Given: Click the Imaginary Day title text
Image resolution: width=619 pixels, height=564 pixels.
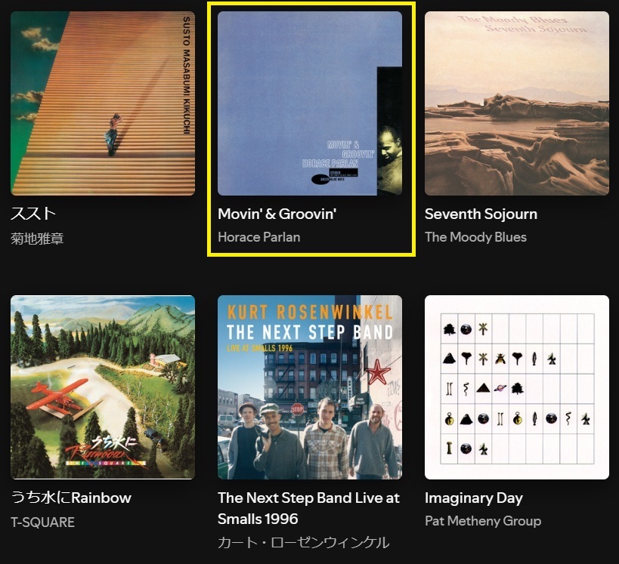Looking at the screenshot, I should [474, 498].
